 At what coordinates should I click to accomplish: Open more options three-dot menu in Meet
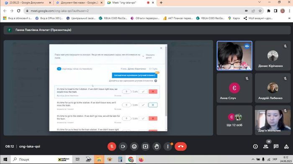[x=168, y=146]
